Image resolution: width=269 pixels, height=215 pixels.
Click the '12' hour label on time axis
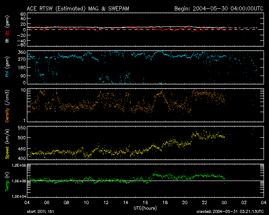[106, 202]
